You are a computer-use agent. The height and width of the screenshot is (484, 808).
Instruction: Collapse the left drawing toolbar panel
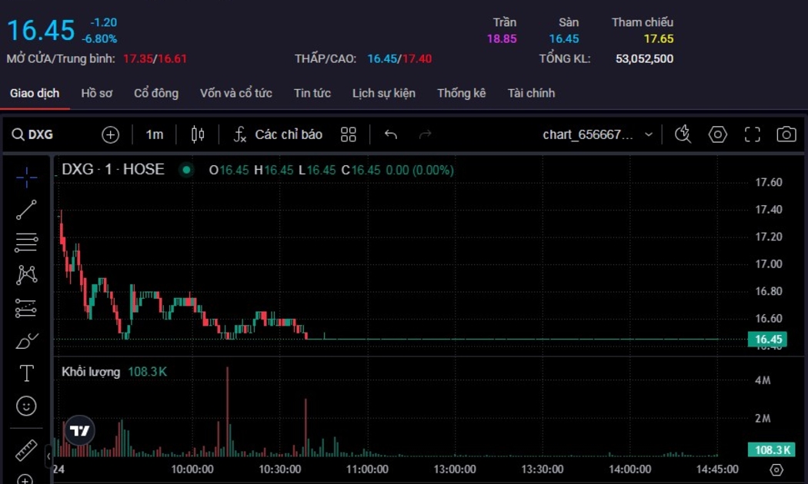pos(48,456)
